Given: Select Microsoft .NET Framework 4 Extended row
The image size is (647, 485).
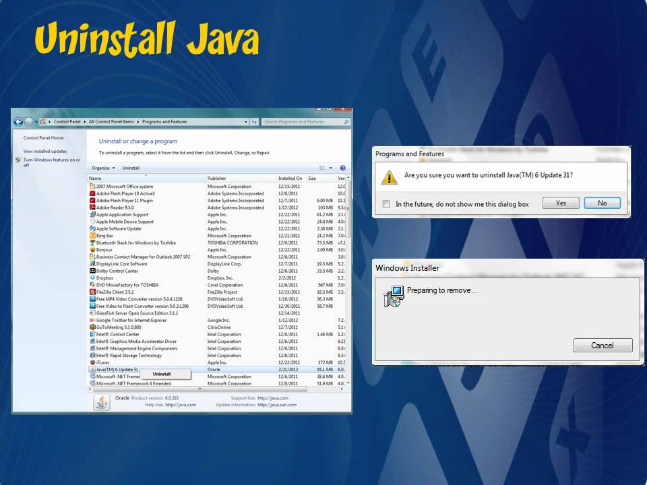Looking at the screenshot, I should point(216,383).
